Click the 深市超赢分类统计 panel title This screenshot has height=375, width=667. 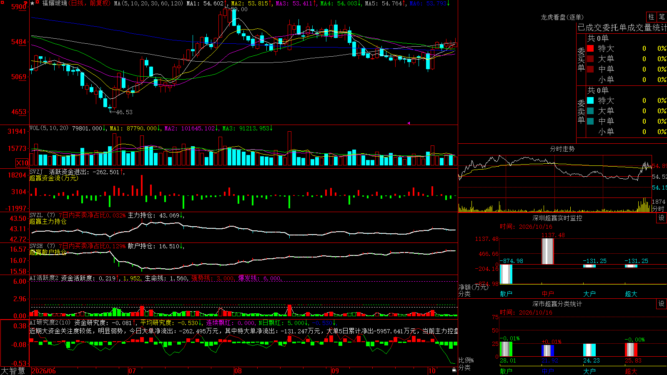pos(557,304)
